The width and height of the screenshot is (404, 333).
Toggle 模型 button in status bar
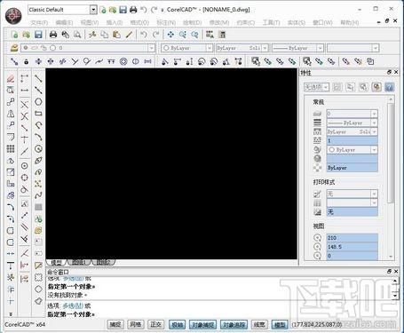[280, 325]
